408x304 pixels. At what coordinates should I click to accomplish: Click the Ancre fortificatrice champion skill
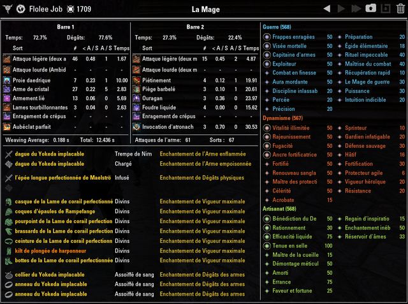[295, 155]
